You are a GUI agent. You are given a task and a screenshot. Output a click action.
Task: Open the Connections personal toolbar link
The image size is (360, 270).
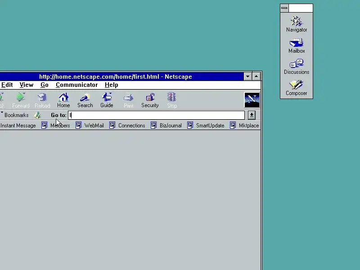(x=127, y=126)
